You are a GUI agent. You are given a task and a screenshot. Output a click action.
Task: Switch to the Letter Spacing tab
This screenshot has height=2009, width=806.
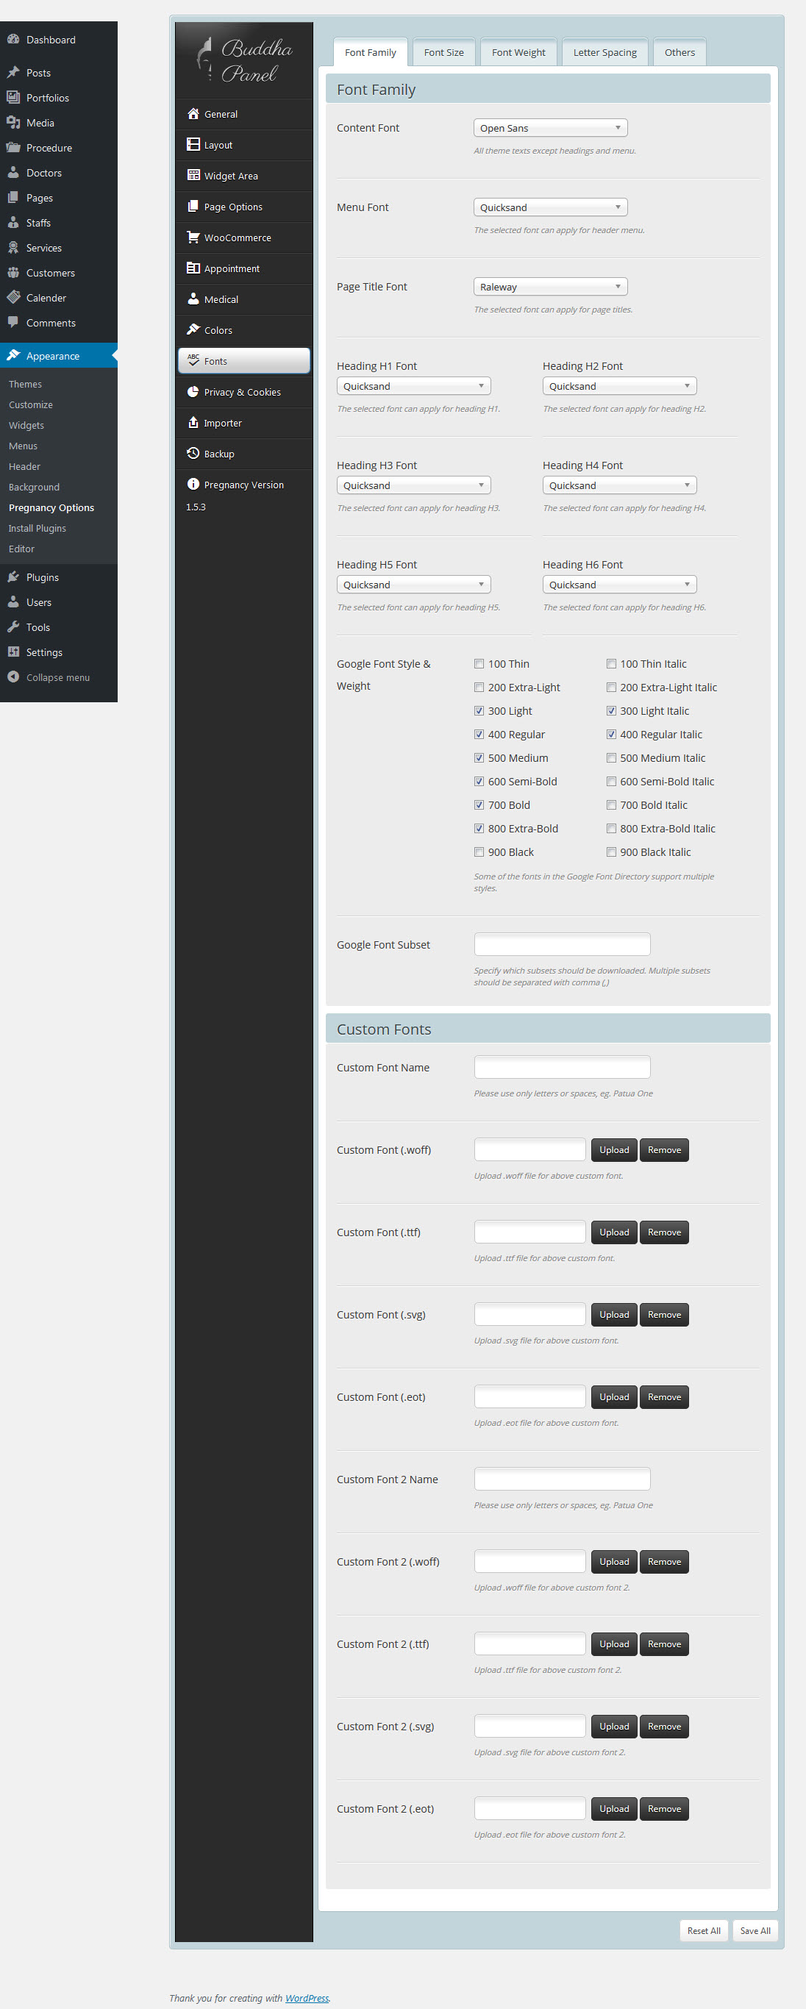604,52
